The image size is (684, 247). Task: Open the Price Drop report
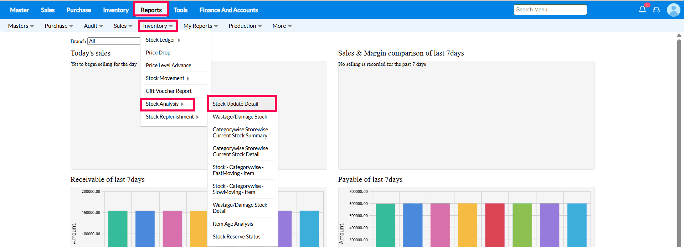(158, 53)
